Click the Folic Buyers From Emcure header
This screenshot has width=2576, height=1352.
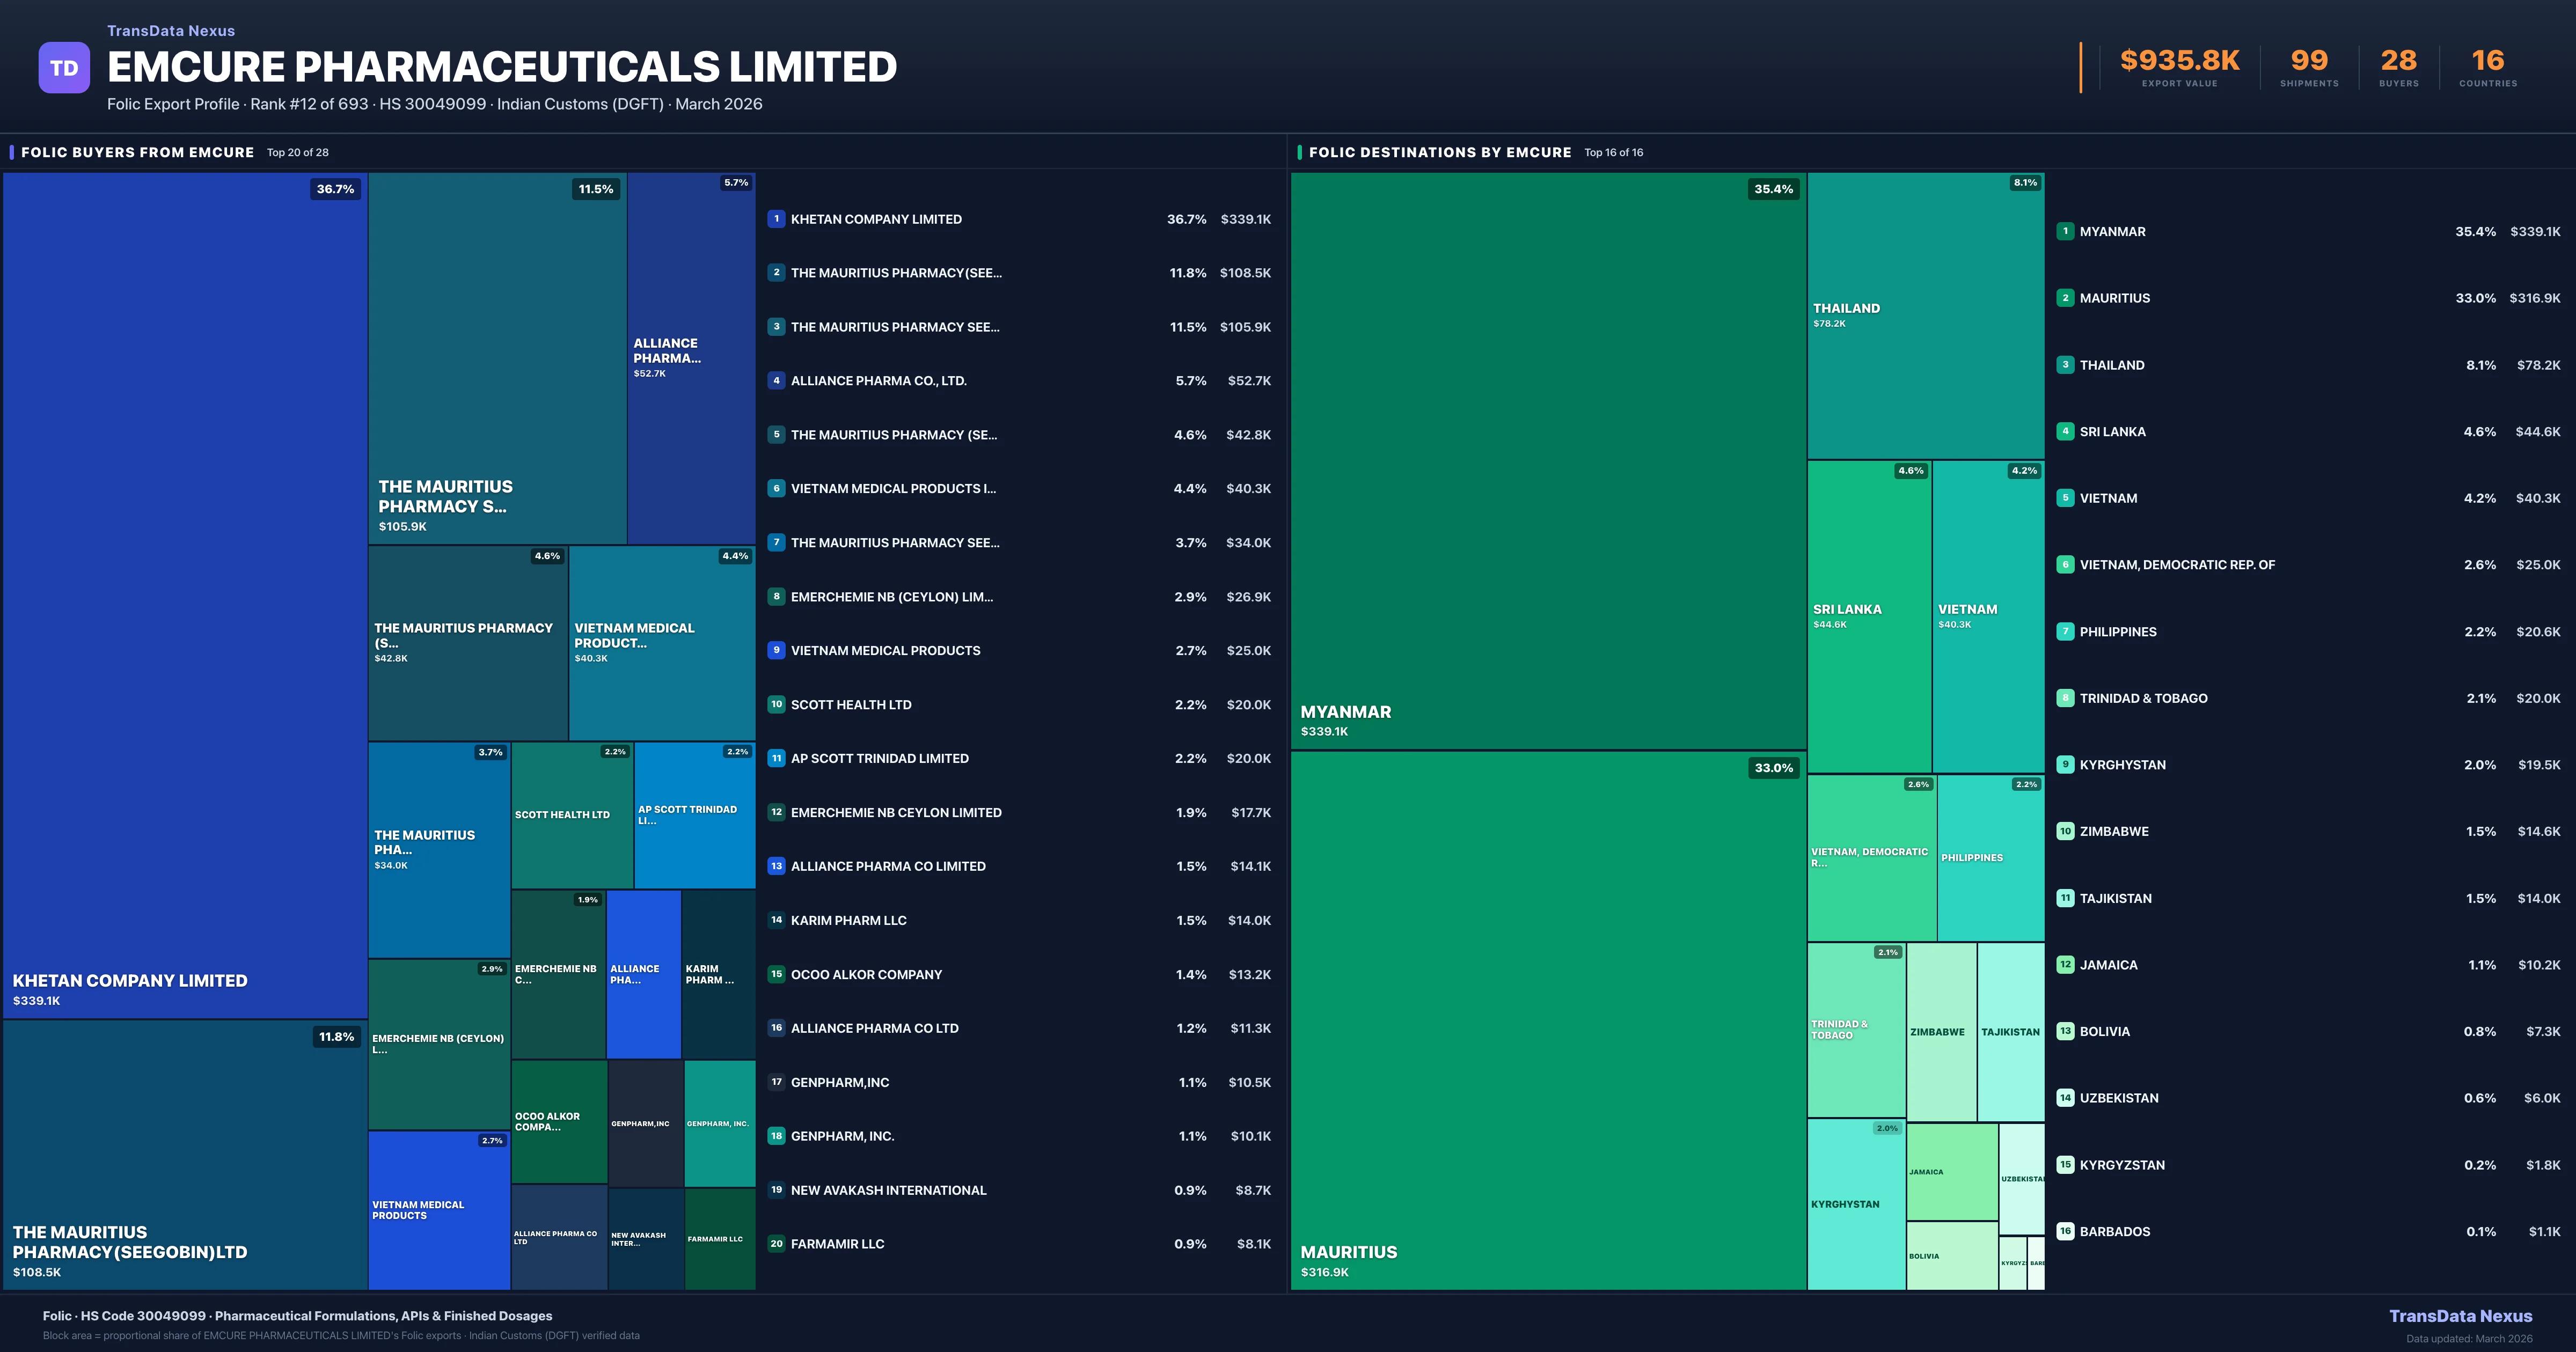(138, 152)
